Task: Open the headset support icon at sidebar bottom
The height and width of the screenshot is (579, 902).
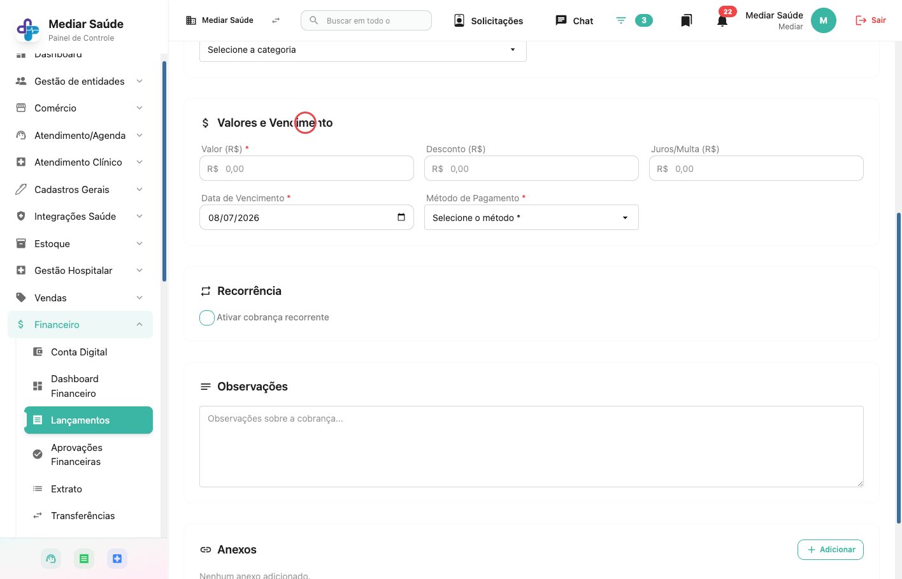Action: tap(51, 559)
